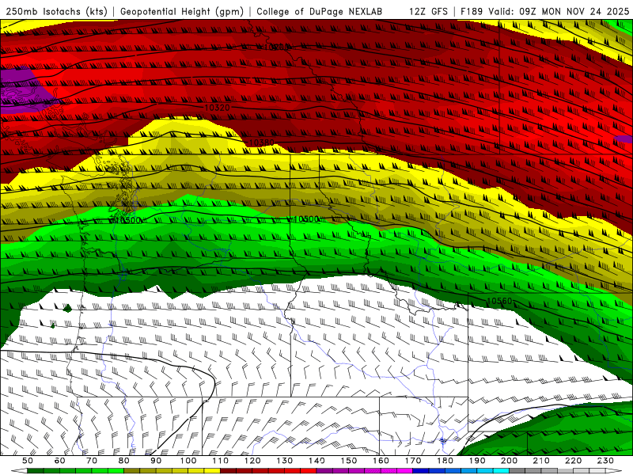Click the 170 knot colorbar label
Screen dimensions: 633x475
tap(413, 461)
